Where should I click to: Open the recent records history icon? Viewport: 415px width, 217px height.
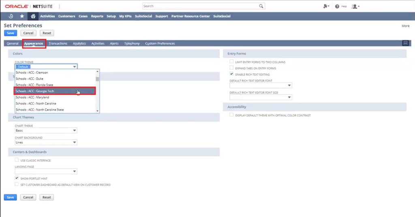11,16
